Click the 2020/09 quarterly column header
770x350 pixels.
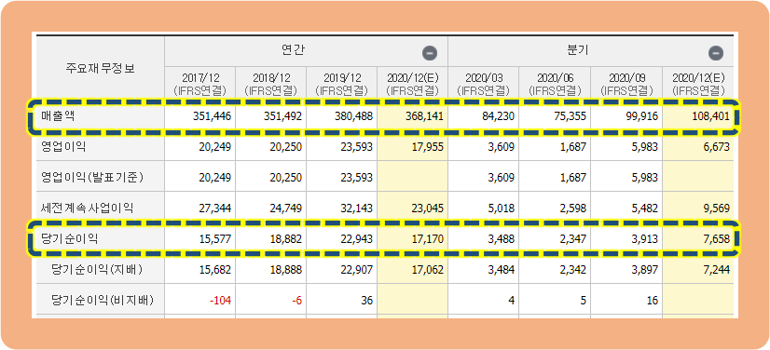pyautogui.click(x=626, y=84)
